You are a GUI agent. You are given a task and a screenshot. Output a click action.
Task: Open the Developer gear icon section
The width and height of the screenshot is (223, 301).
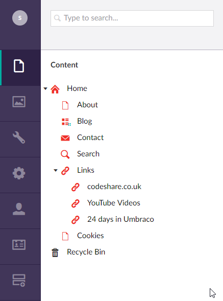(19, 173)
